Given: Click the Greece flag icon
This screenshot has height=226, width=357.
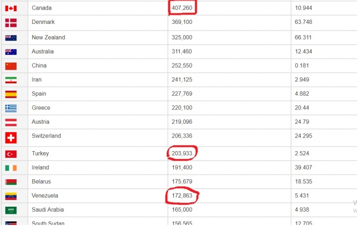Looking at the screenshot, I should pyautogui.click(x=11, y=108).
